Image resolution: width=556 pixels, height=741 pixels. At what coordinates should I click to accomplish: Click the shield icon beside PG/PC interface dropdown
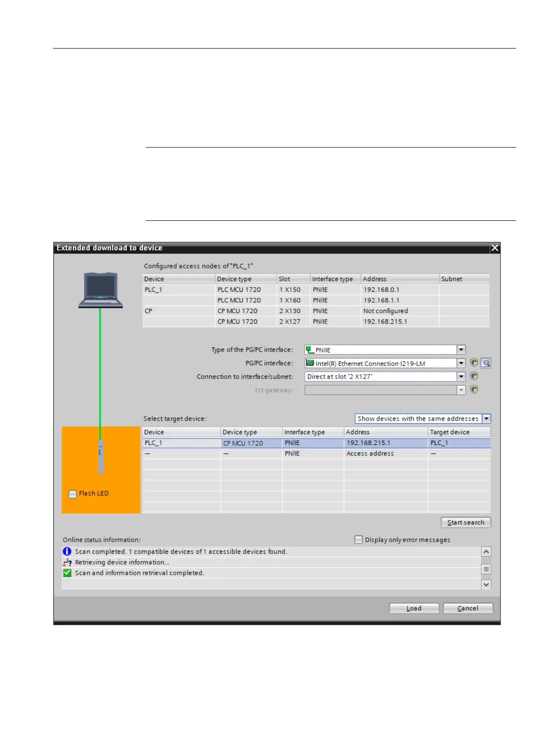click(474, 363)
